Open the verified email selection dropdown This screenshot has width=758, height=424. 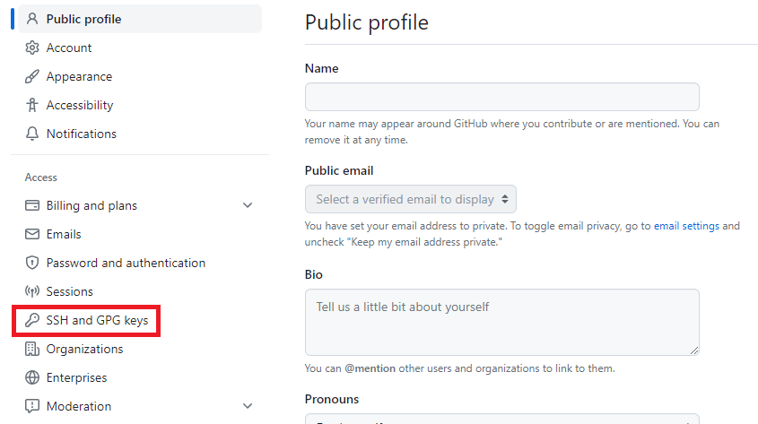tap(411, 199)
